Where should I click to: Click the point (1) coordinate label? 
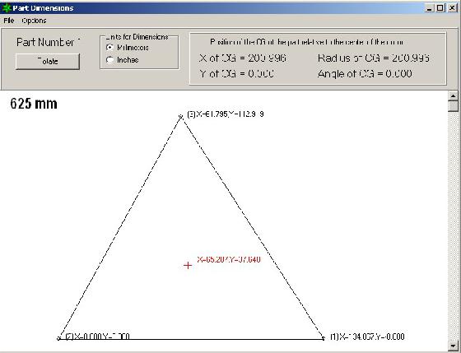pyautogui.click(x=367, y=337)
